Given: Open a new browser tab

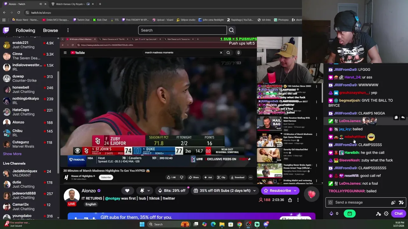Looking at the screenshot, I should pyautogui.click(x=100, y=4).
